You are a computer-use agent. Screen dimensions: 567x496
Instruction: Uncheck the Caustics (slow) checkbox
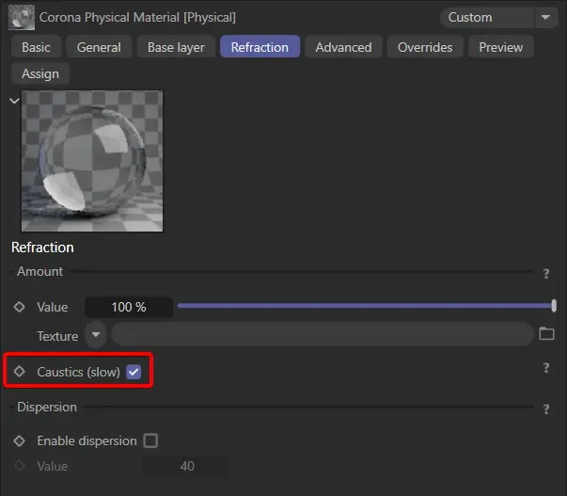tap(134, 372)
